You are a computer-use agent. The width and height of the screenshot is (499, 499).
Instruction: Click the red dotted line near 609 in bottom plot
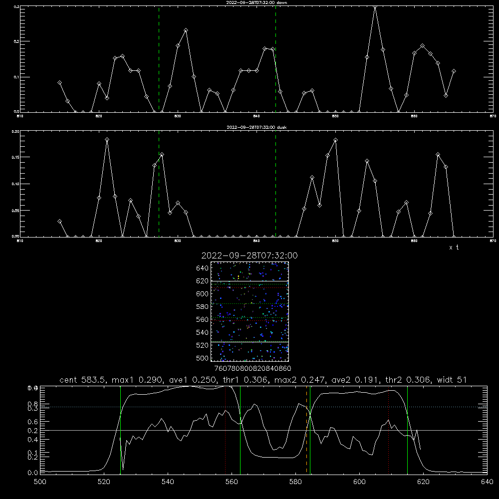(389, 430)
